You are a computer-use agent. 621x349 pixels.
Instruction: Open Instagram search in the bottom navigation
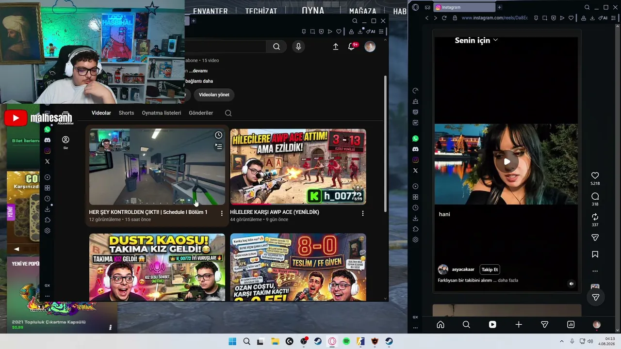coord(466,325)
